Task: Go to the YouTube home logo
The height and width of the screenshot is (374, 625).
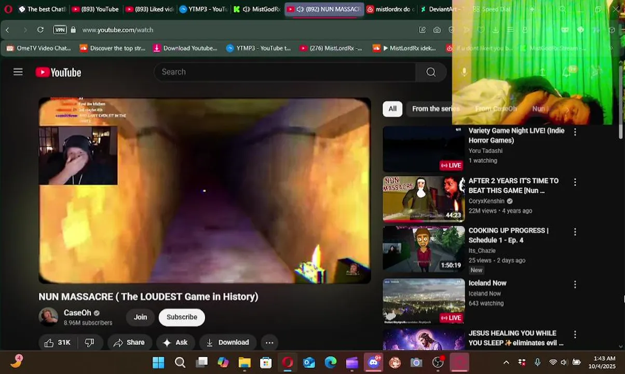Action: pyautogui.click(x=58, y=73)
